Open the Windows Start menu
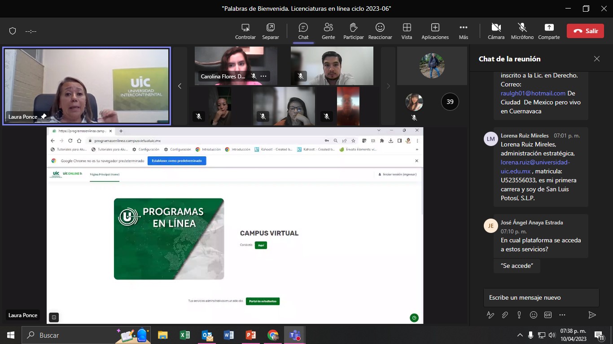Viewport: 613px width, 344px height. (10, 335)
